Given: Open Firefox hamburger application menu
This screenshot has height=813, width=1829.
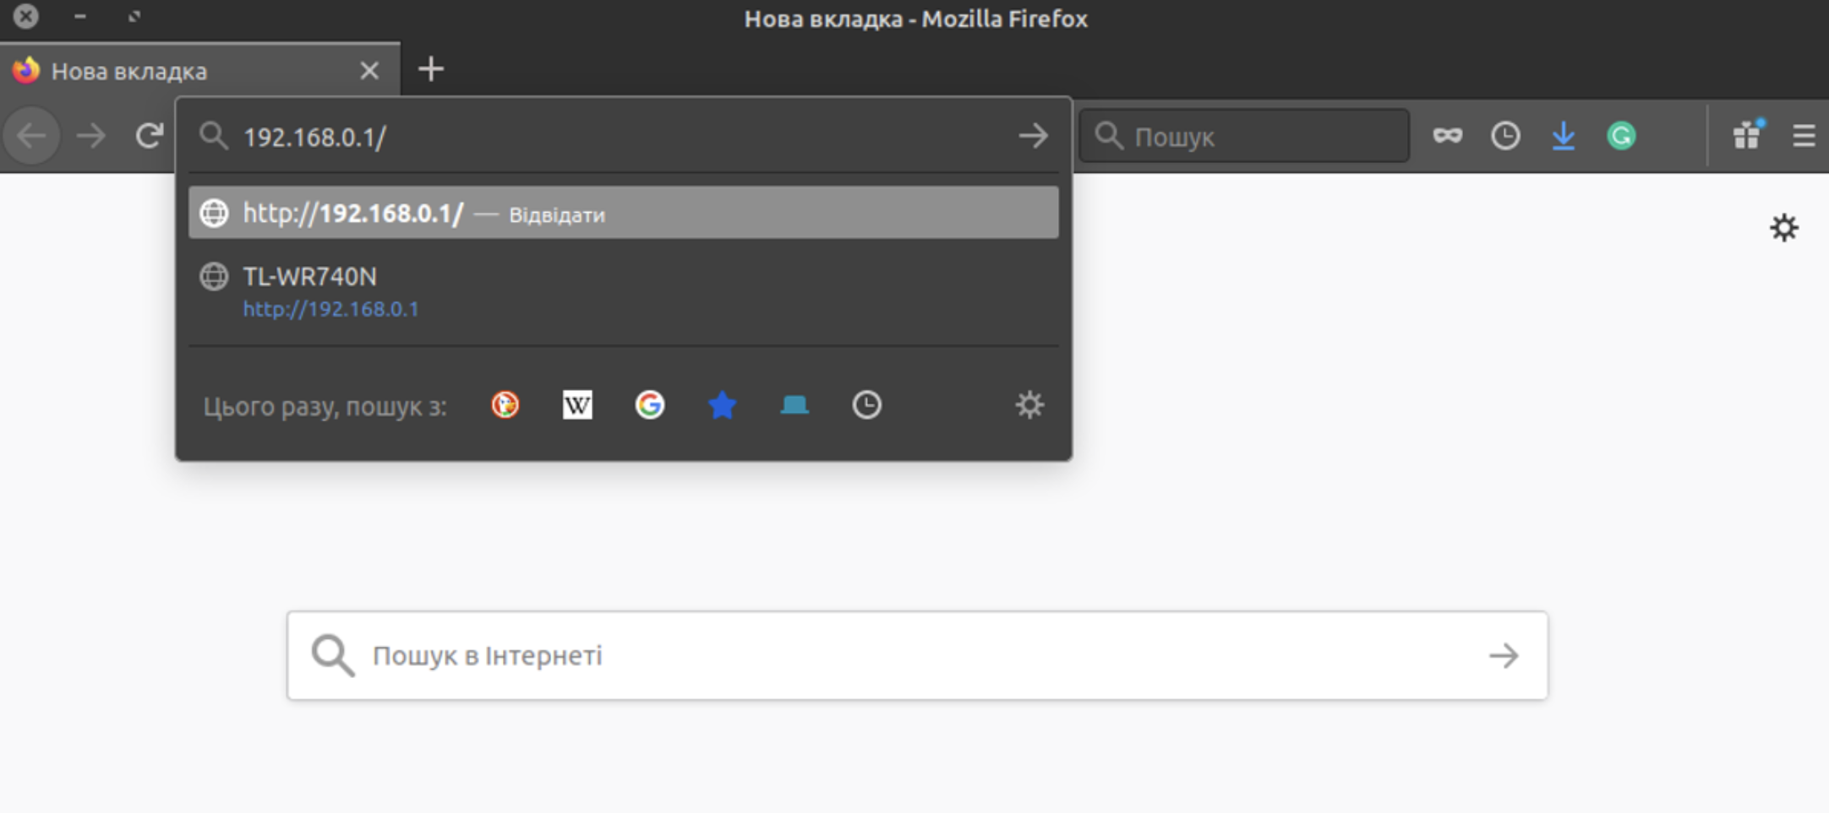Looking at the screenshot, I should pyautogui.click(x=1804, y=136).
